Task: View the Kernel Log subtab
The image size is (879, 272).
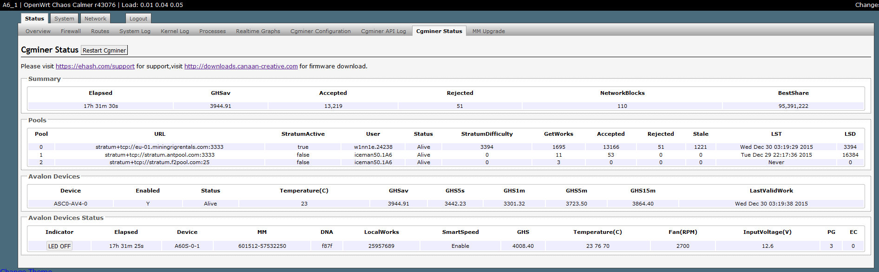Action: pos(175,31)
